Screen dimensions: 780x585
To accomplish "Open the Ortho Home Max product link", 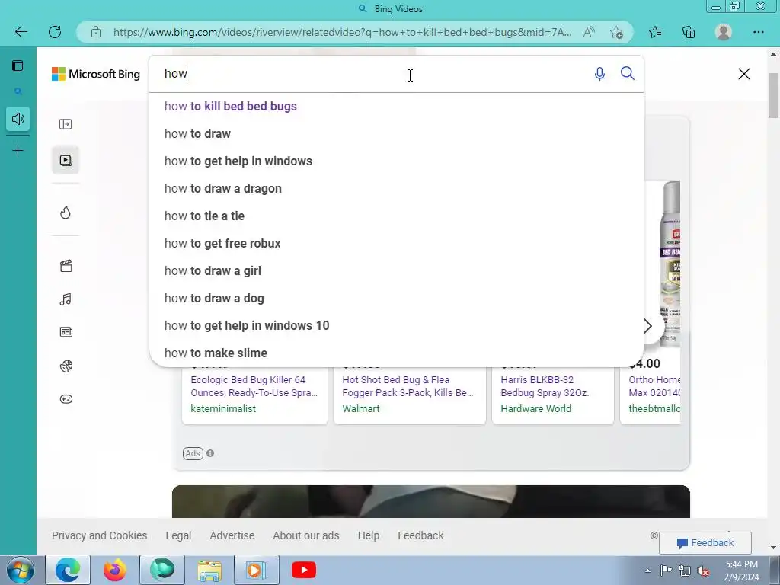I will coord(654,386).
